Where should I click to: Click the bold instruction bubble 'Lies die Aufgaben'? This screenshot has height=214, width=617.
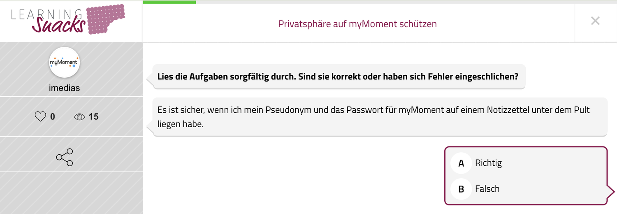pyautogui.click(x=338, y=77)
